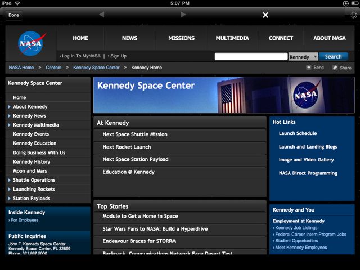Read Module to Get a Home in Space
This screenshot has width=360, height=270.
pyautogui.click(x=140, y=216)
